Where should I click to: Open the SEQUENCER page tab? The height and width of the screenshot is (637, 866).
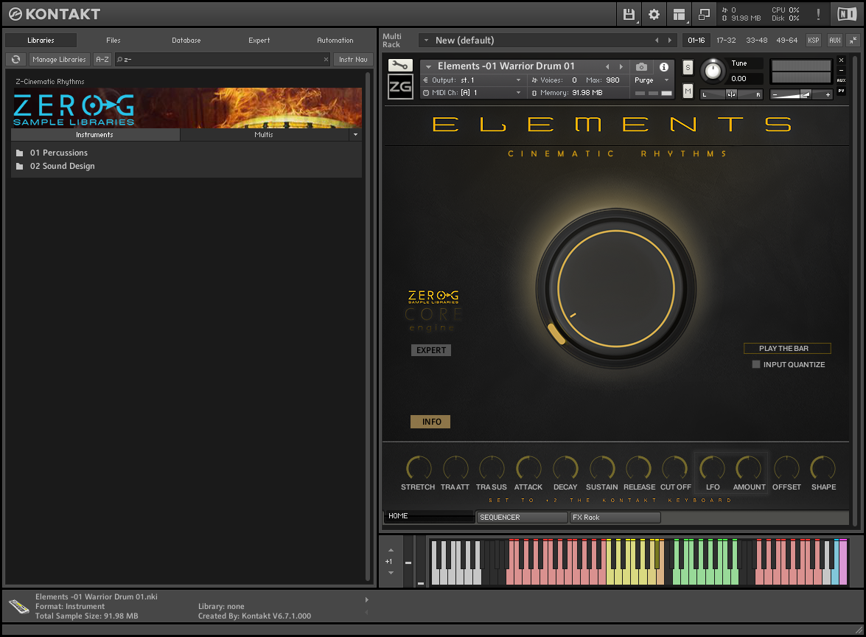522,517
